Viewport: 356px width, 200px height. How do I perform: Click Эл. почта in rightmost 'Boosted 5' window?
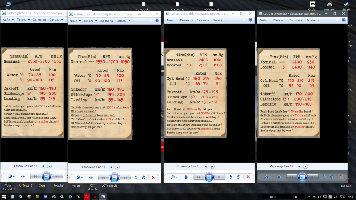296,20
